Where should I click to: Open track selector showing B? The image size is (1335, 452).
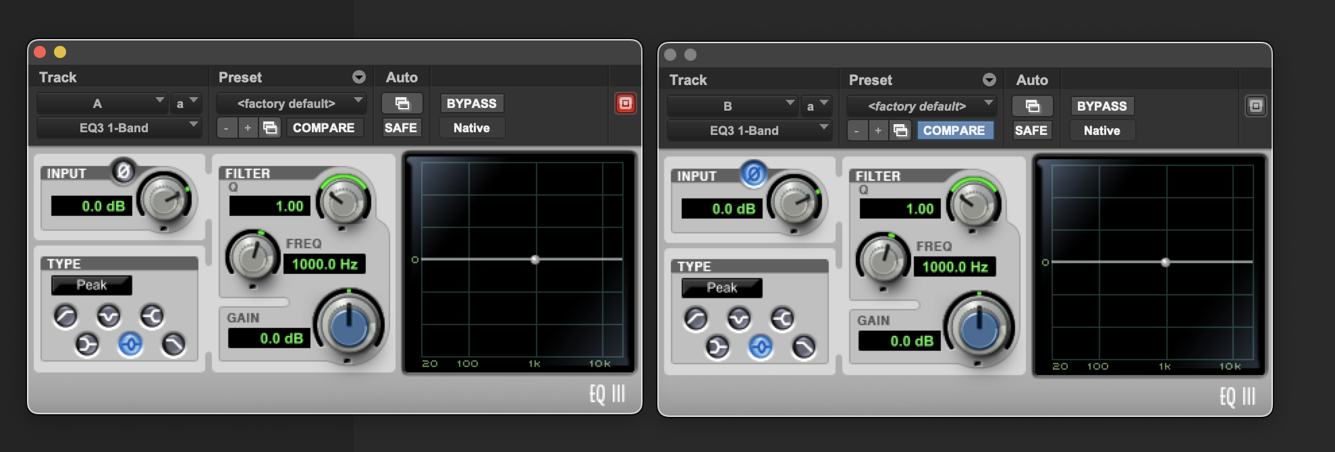(732, 106)
